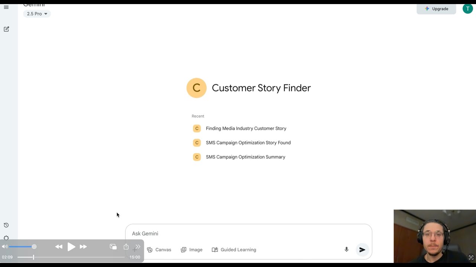Open SMS Campaign Optimization Story Found chat

(248, 143)
